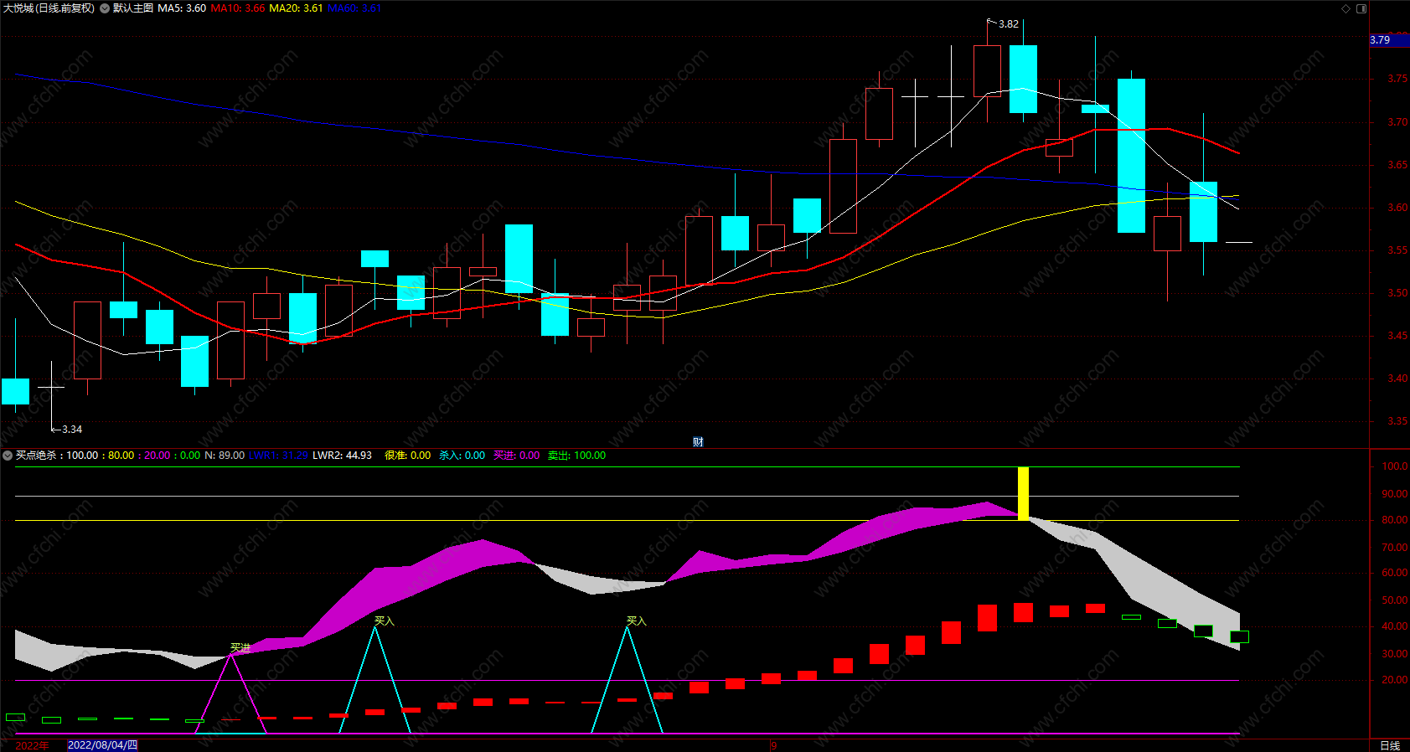Image resolution: width=1410 pixels, height=752 pixels.
Task: Click the MA60: 3.61 legend
Action: pos(354,8)
